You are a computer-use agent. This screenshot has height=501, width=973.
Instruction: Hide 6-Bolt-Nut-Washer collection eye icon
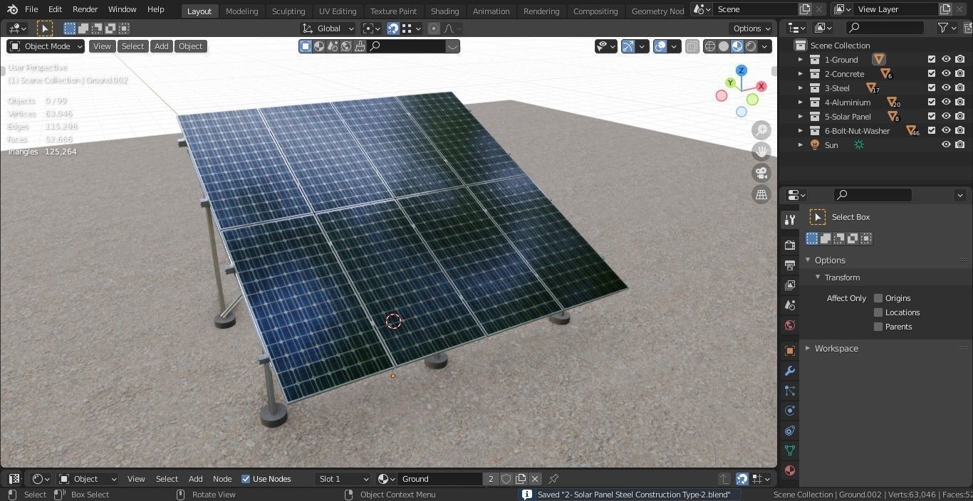pos(946,131)
